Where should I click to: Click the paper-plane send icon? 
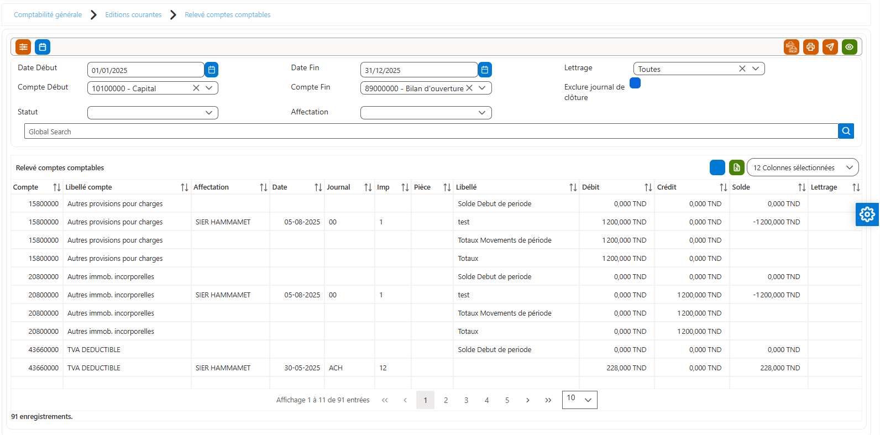click(x=830, y=47)
